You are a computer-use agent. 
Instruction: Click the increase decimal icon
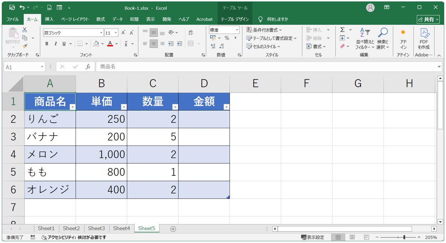click(x=213, y=46)
